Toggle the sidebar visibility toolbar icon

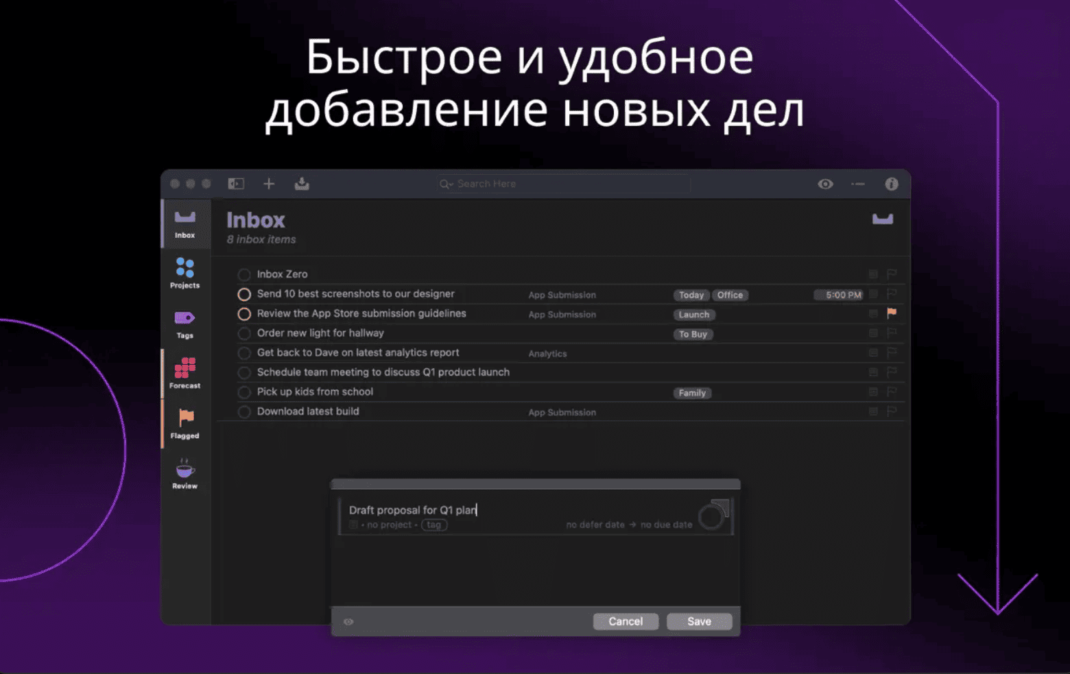pos(236,184)
